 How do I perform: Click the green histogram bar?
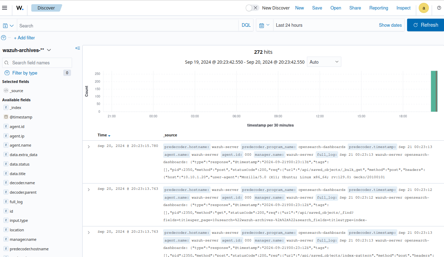(x=434, y=91)
